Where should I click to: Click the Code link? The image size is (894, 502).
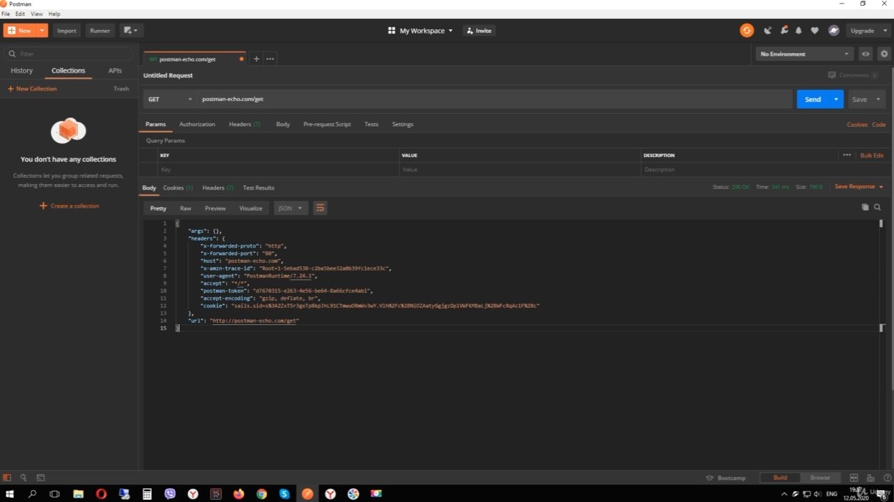[879, 124]
